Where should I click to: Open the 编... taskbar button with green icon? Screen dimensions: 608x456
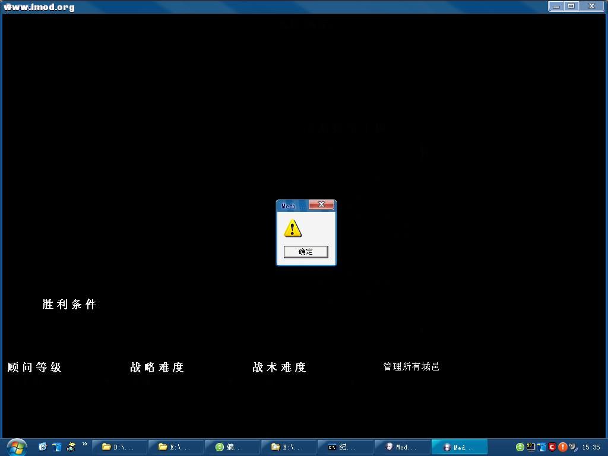232,447
